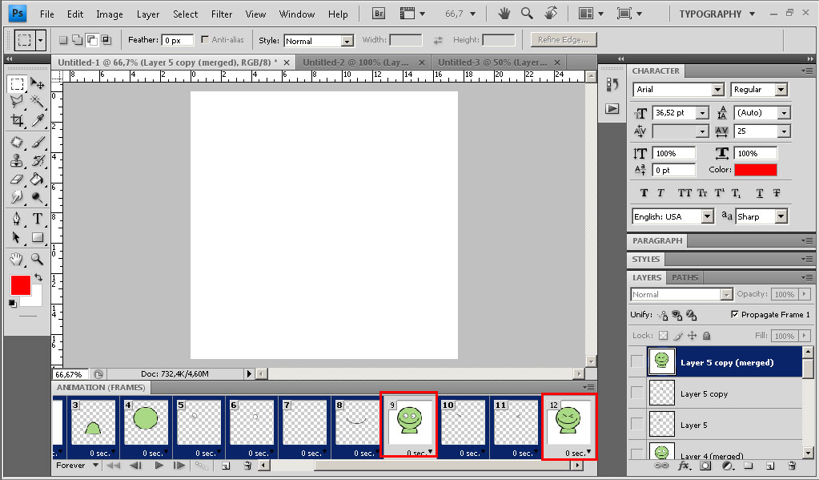This screenshot has height=480, width=819.
Task: Select the Eraser tool
Action: pyautogui.click(x=17, y=179)
